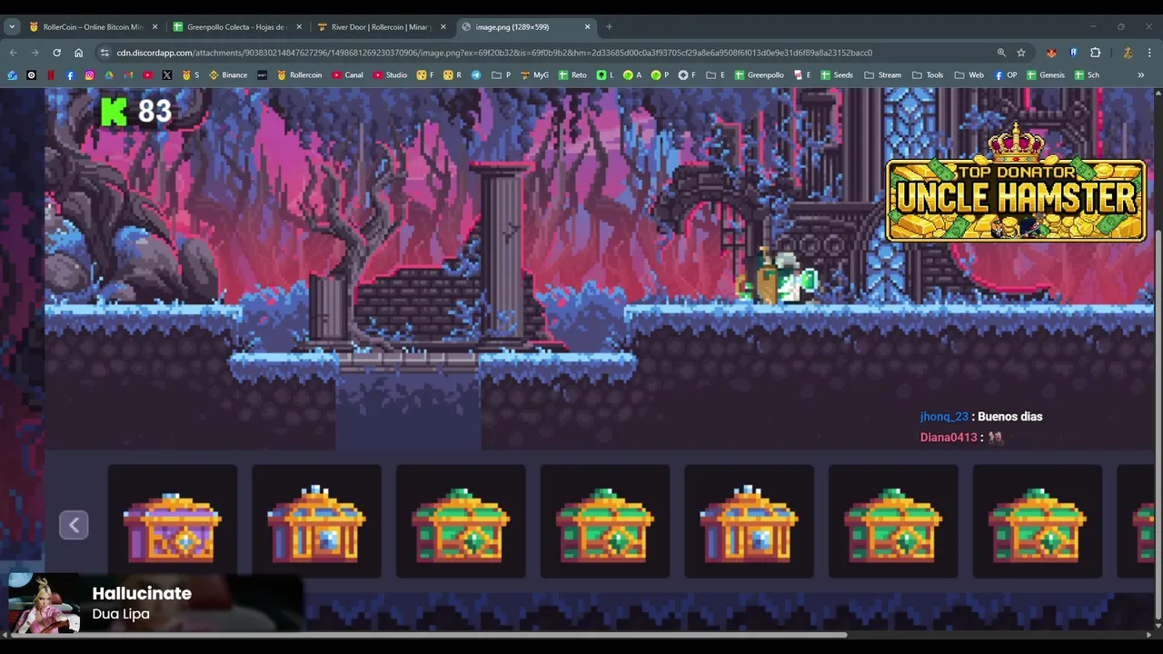Click the browser home button

[x=78, y=53]
